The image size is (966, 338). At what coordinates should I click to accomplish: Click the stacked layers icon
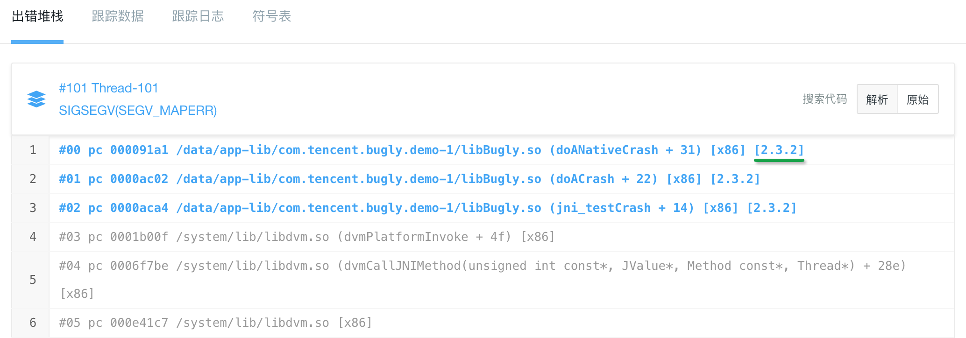coord(36,99)
